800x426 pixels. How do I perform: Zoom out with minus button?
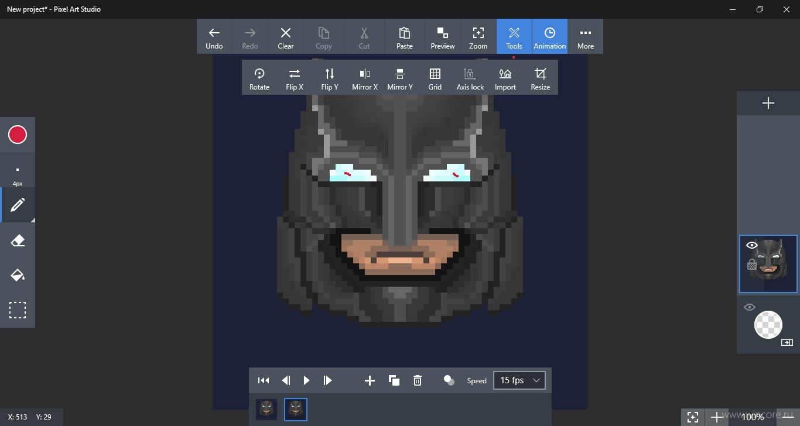[x=788, y=417]
